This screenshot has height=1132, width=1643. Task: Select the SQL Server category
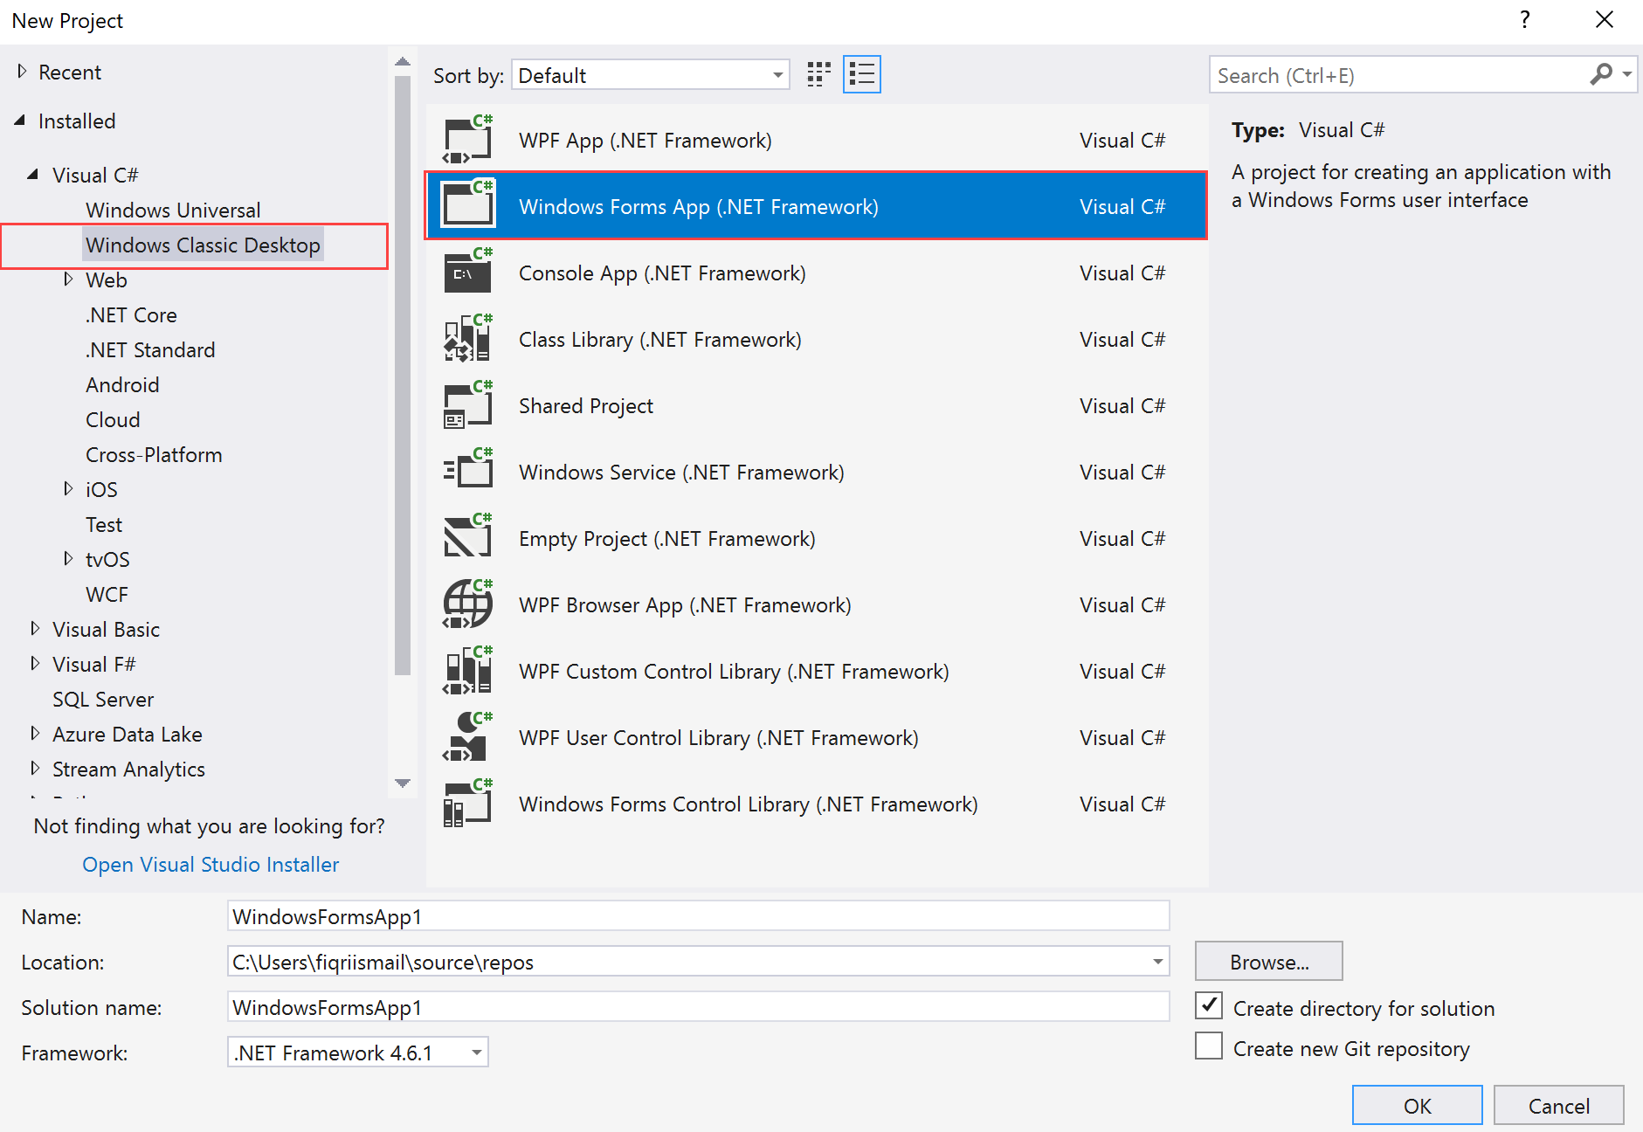point(103,700)
